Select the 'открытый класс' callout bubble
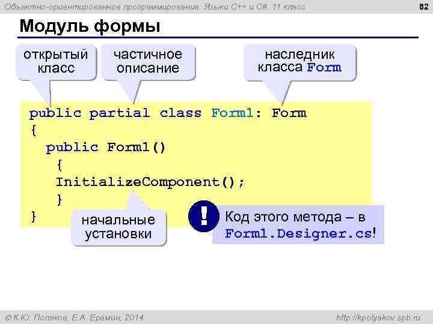 pos(56,61)
